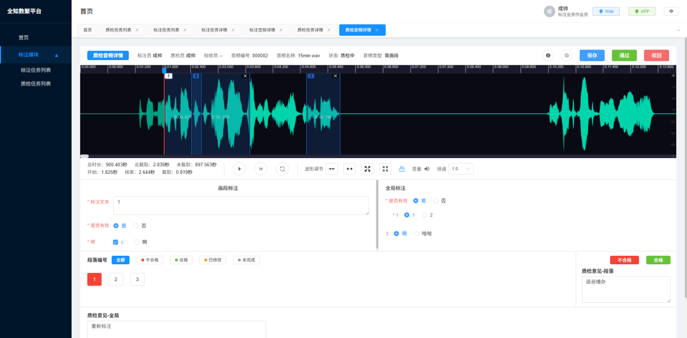
Task: Choose 哈哈 radio in field 3
Action: (x=416, y=233)
